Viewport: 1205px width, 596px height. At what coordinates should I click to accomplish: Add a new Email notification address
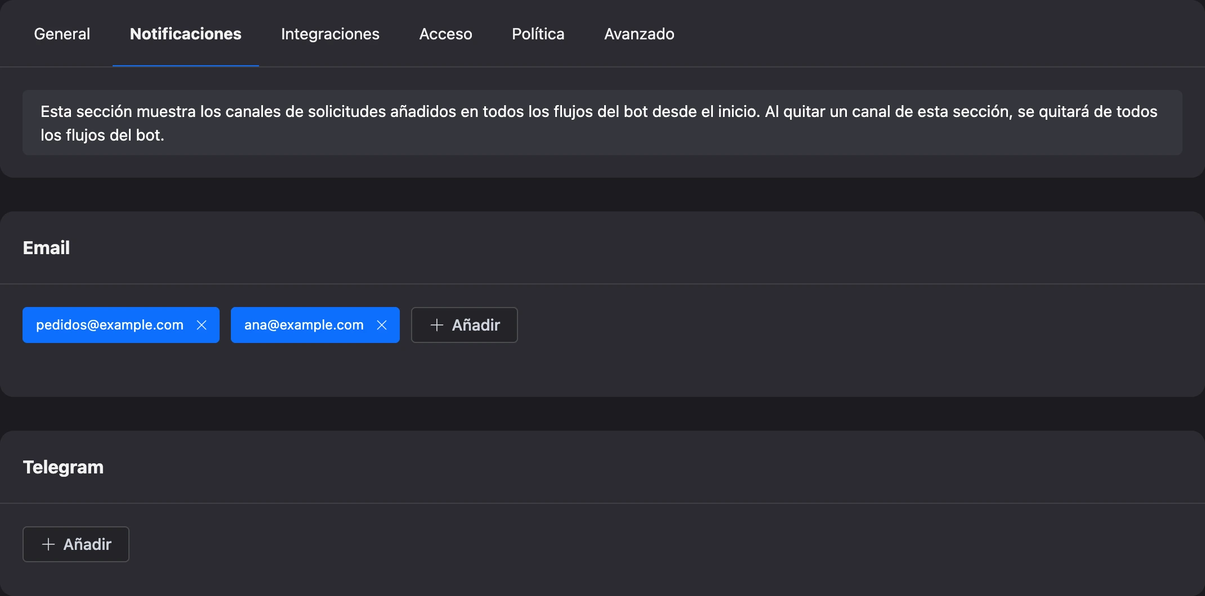pos(465,325)
